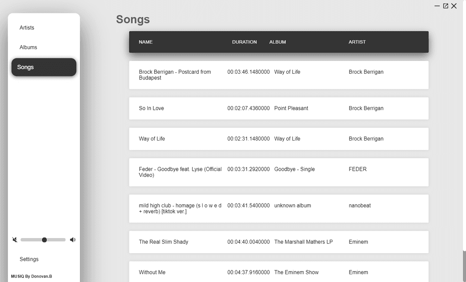Viewport: 466px width, 282px height.
Task: Navigate to the Artists section
Action: pyautogui.click(x=27, y=28)
